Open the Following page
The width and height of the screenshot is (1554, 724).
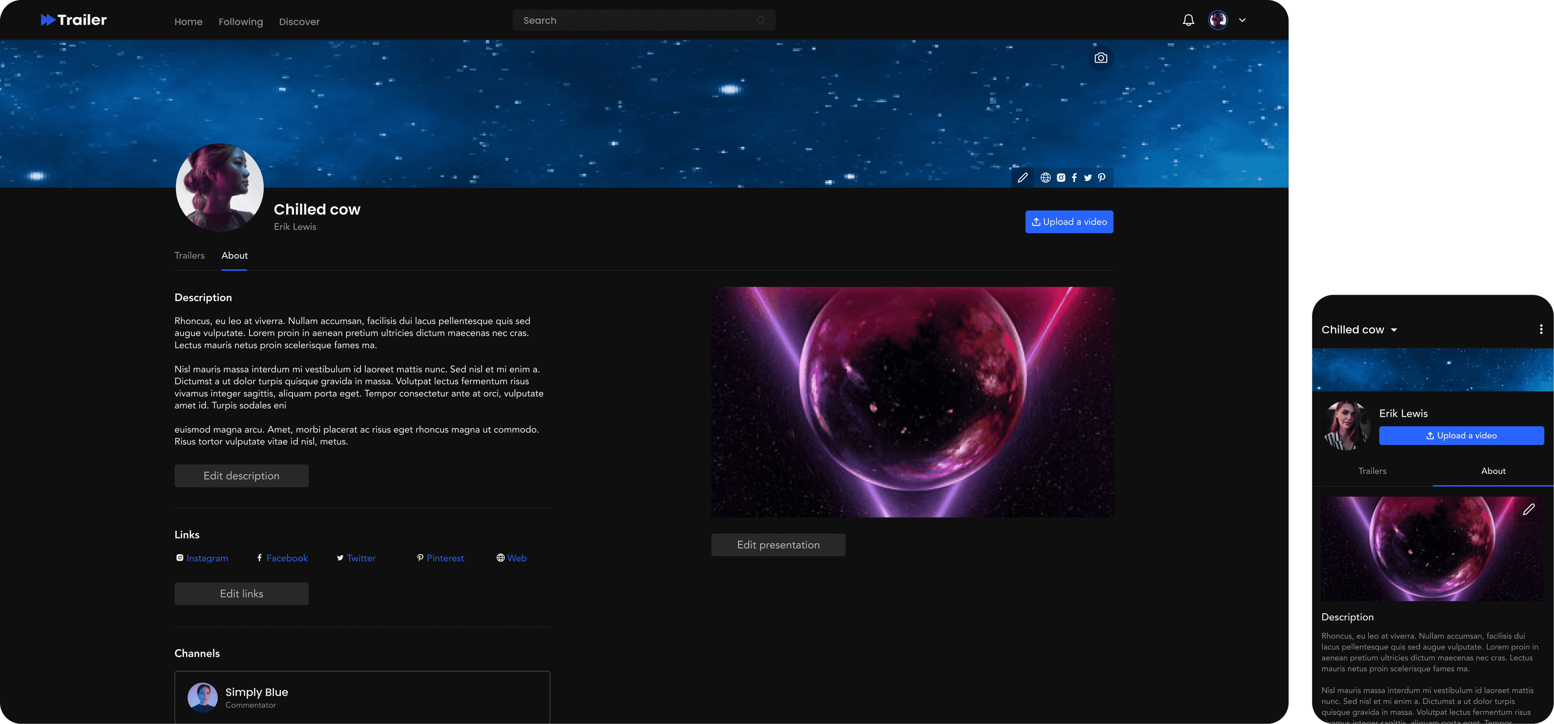pos(241,22)
